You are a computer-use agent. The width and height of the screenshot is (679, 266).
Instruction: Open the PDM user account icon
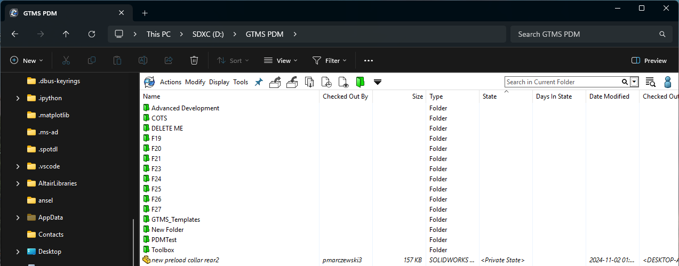click(x=667, y=82)
